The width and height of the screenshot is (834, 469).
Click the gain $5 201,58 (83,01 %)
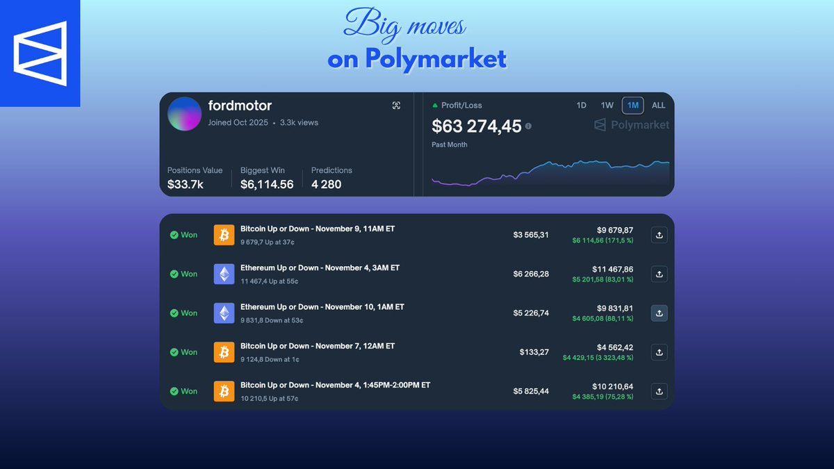click(x=603, y=279)
